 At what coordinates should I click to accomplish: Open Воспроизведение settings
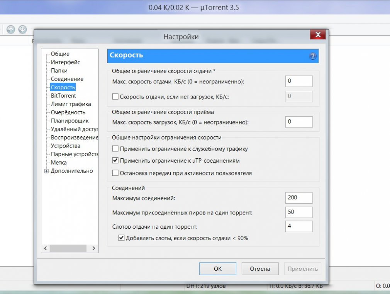point(74,138)
